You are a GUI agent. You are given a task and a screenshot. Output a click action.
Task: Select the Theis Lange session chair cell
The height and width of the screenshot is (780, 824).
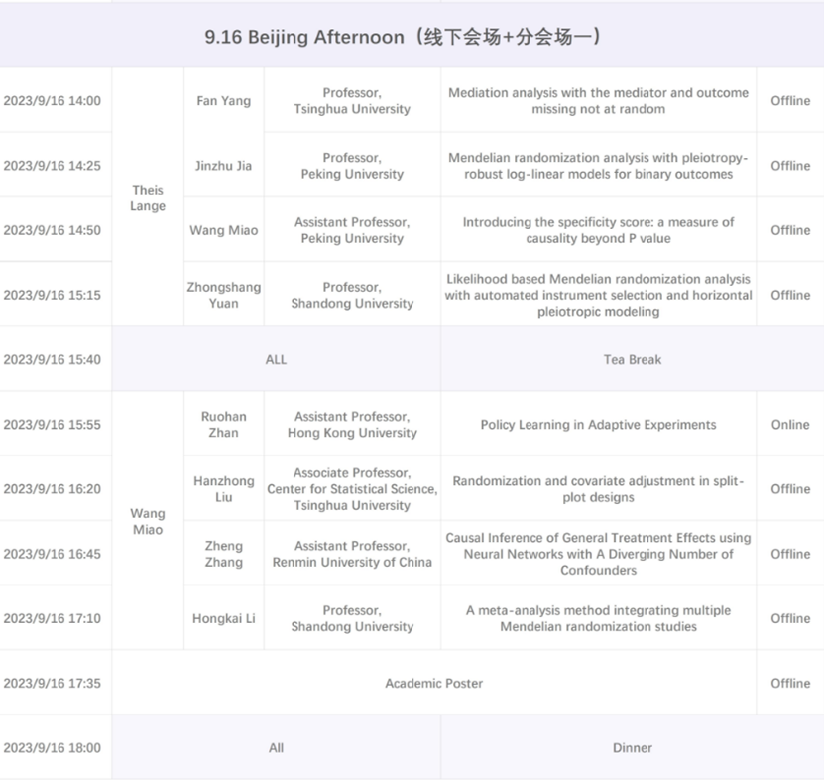pyautogui.click(x=148, y=197)
